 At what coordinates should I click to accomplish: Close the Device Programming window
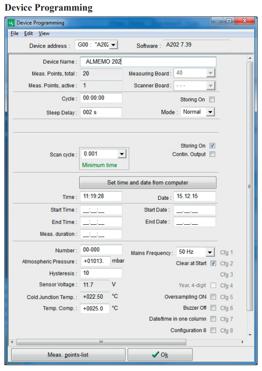click(244, 21)
